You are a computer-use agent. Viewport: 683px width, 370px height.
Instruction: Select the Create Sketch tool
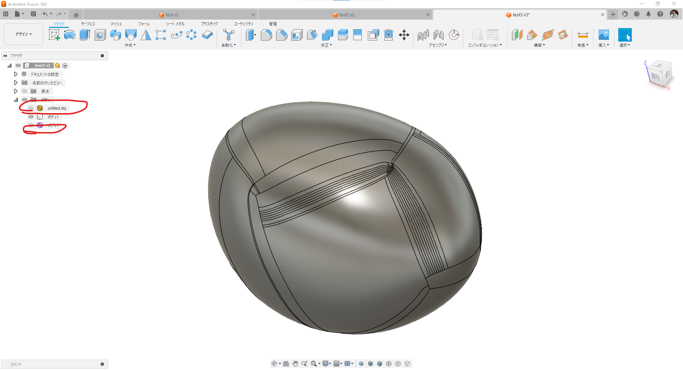pos(54,35)
